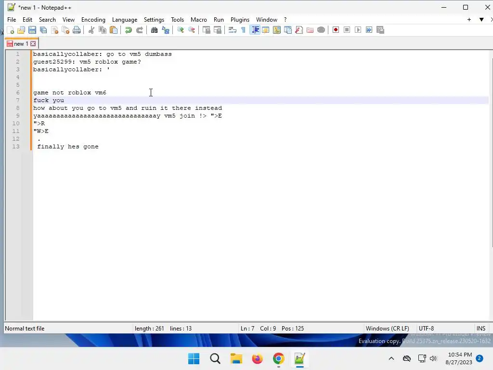This screenshot has height=370, width=493.
Task: Open the Document List toolbar icon
Action: [288, 30]
